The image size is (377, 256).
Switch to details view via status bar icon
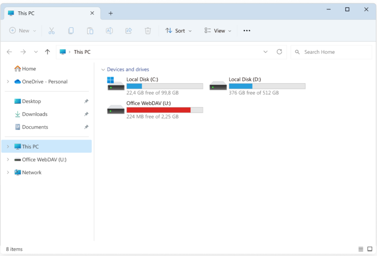point(361,249)
